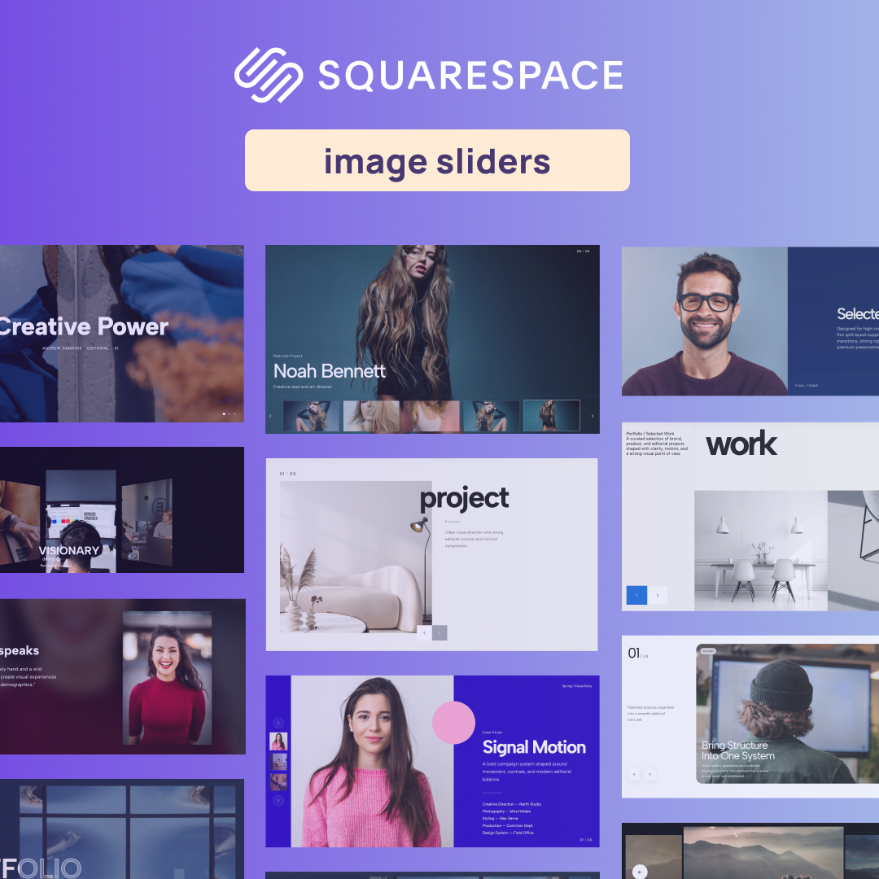Click the 'Noah Bennett' heading
This screenshot has height=879, width=879.
click(x=329, y=371)
